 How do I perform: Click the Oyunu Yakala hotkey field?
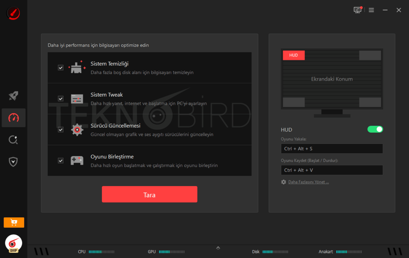tap(332, 149)
